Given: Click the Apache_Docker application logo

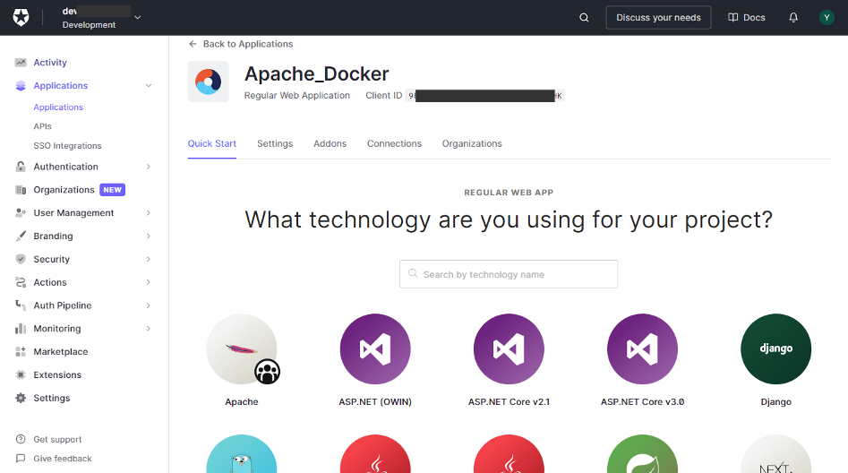Looking at the screenshot, I should click(x=209, y=82).
